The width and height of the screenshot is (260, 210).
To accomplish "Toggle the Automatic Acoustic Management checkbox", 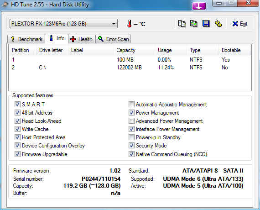I will [x=131, y=105].
